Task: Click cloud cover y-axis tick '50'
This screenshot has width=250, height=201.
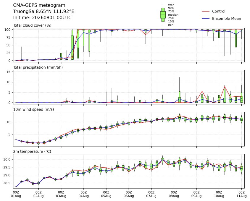Action: point(9,45)
